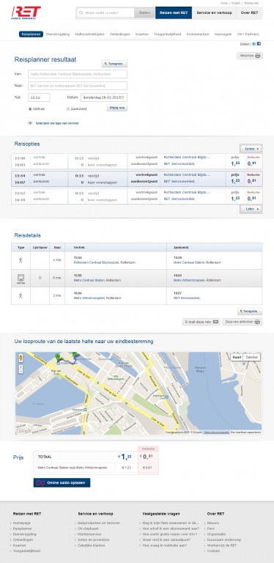The height and width of the screenshot is (563, 274).
Task: Click the Online saldo opladen button
Action: coord(62,482)
